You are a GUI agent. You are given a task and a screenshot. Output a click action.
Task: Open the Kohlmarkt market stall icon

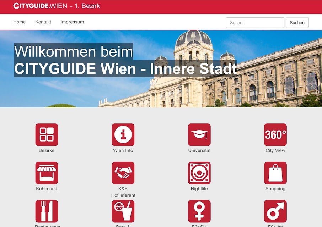[x=47, y=173]
